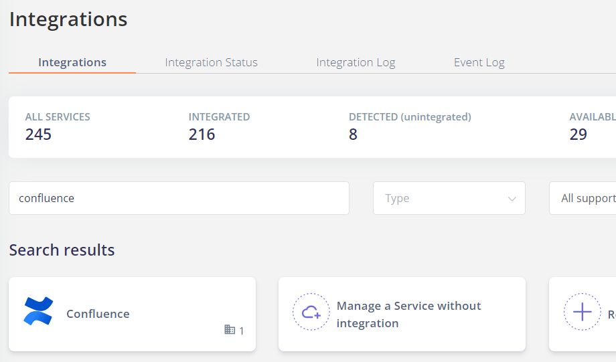Click the Integrations page title
616x362 pixels.
pyautogui.click(x=68, y=19)
